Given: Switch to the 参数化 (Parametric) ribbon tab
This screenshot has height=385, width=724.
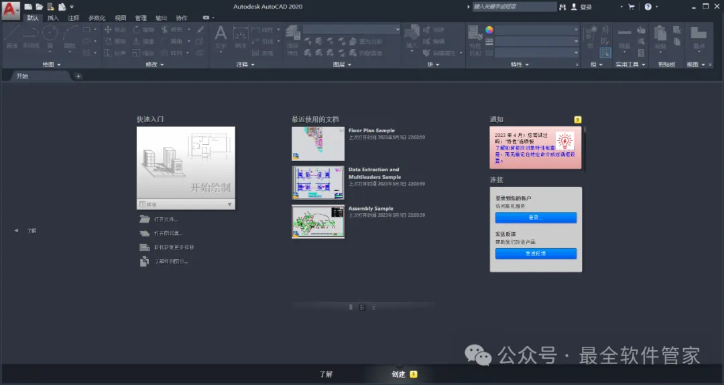Looking at the screenshot, I should click(x=97, y=18).
